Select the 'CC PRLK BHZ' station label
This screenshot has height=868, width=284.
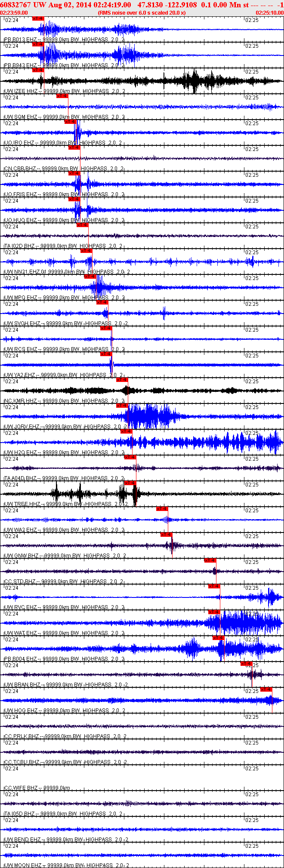[22, 736]
